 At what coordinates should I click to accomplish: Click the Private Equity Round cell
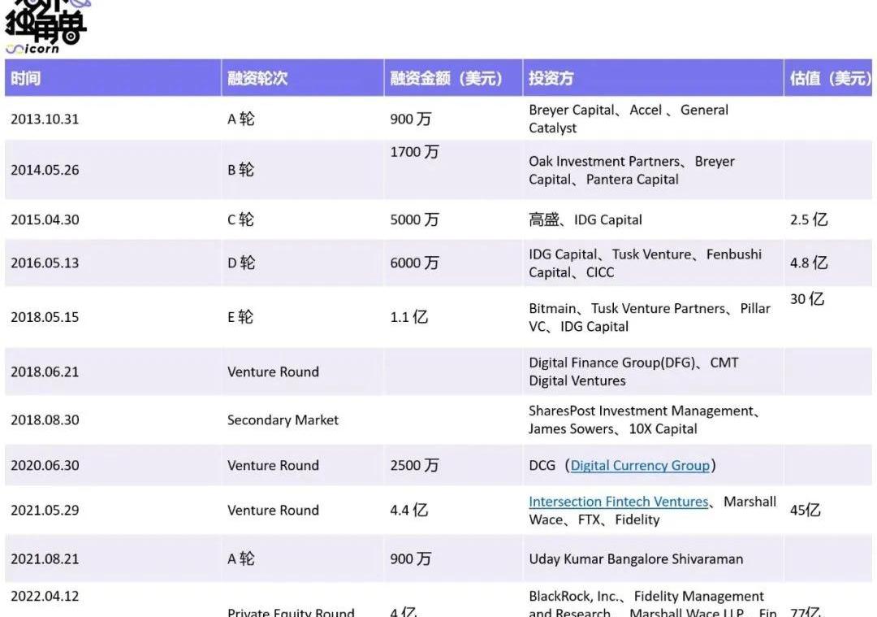291,611
